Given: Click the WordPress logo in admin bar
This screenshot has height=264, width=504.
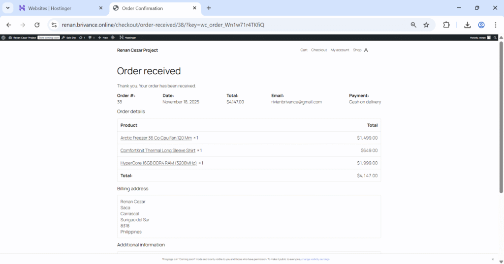Looking at the screenshot, I should click(x=3, y=37).
